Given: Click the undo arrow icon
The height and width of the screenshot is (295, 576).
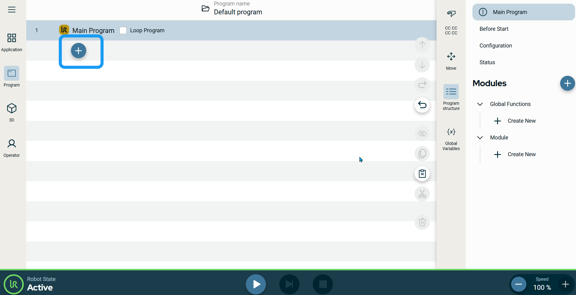Looking at the screenshot, I should pos(422,105).
